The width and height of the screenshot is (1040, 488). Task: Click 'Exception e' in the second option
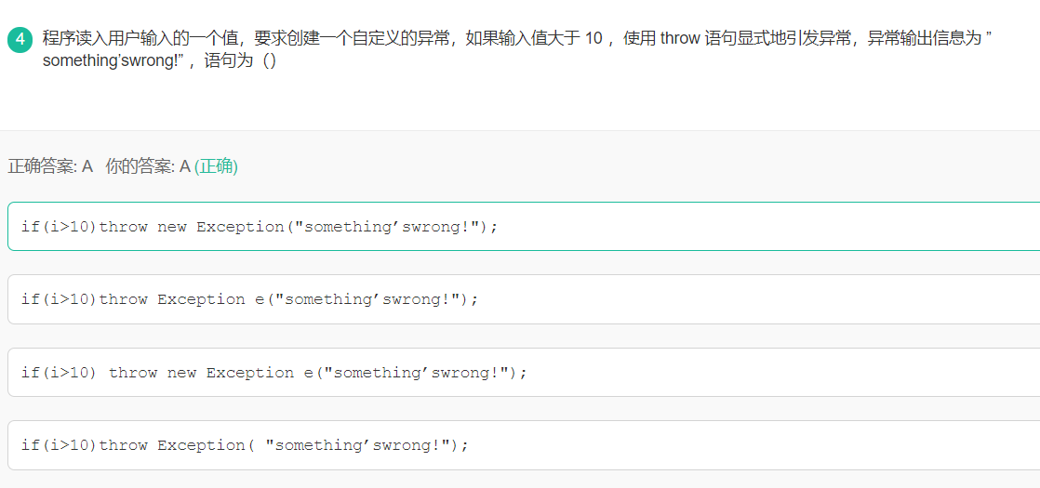(x=210, y=299)
